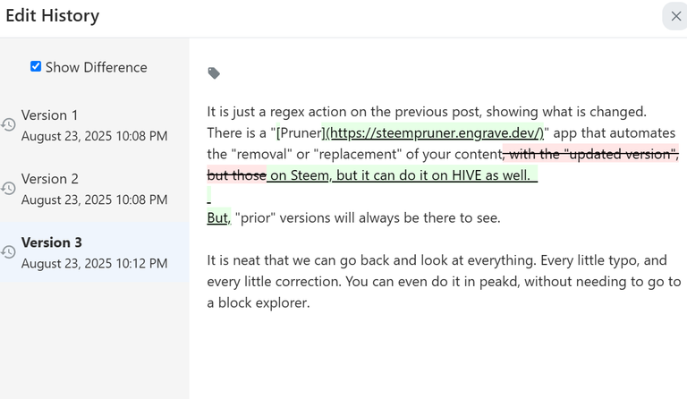
Task: Click the history clock icon beside Version 1
Action: tap(8, 125)
